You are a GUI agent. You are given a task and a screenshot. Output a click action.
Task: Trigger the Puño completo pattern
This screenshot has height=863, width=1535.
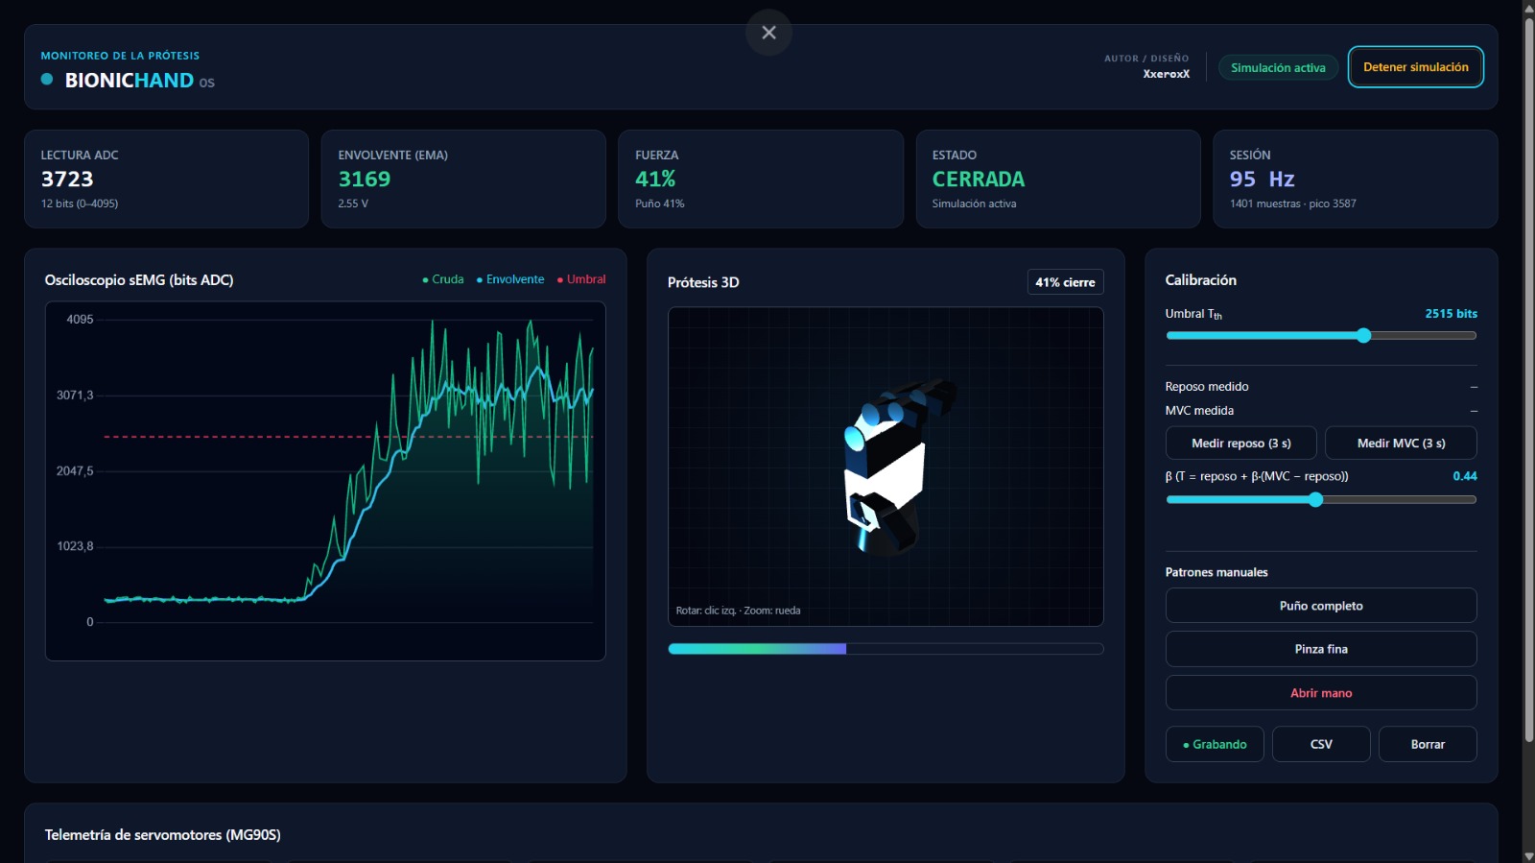tap(1321, 606)
